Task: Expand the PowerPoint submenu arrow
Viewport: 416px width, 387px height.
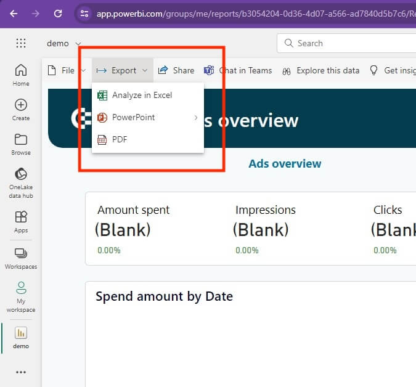Action: [x=196, y=117]
